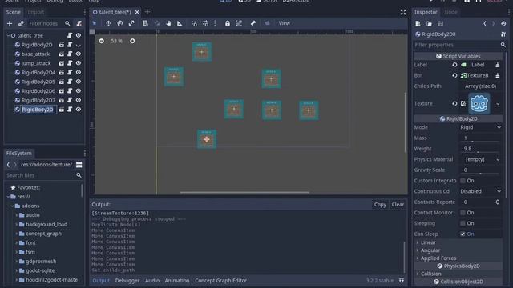
Task: Attach script icon beside Filter nodes
Action: click(79, 23)
